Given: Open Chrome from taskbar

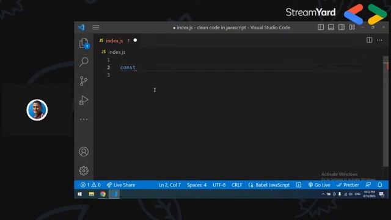Looking at the screenshot, I should pos(103,194).
